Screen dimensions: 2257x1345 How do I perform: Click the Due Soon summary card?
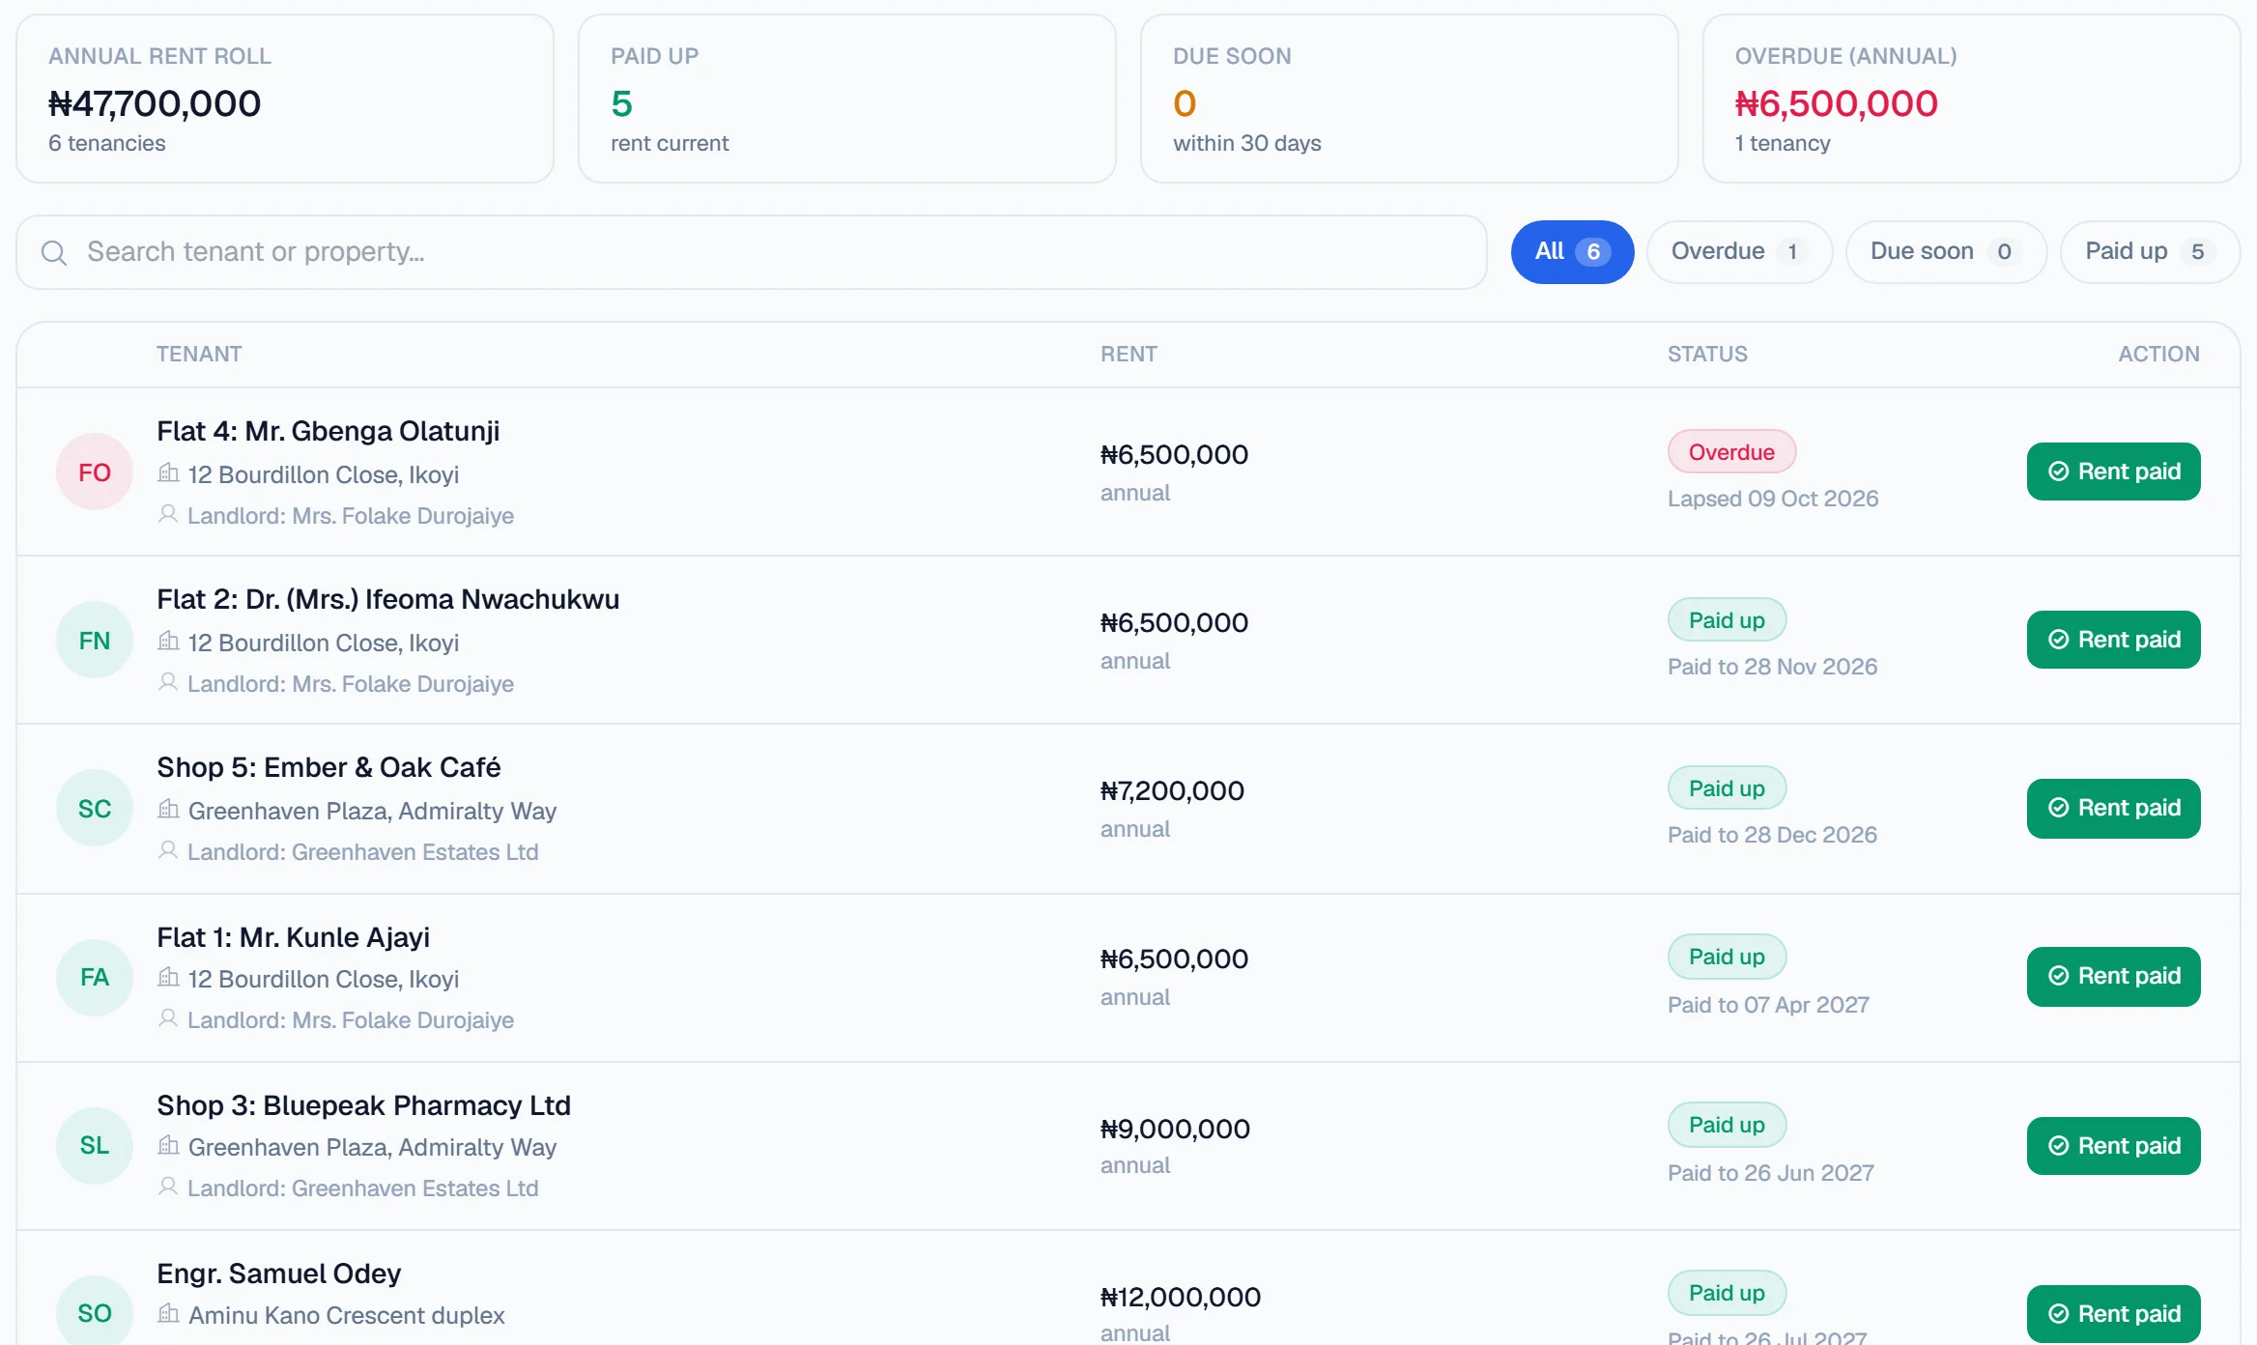(x=1410, y=99)
